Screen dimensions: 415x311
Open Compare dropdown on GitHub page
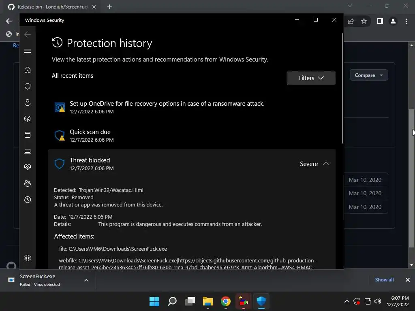(x=369, y=75)
